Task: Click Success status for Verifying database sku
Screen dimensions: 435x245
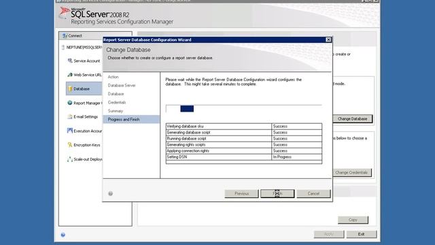Action: (x=296, y=127)
